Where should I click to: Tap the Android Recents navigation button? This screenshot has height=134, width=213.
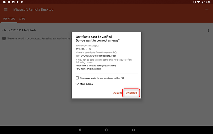click(133, 130)
